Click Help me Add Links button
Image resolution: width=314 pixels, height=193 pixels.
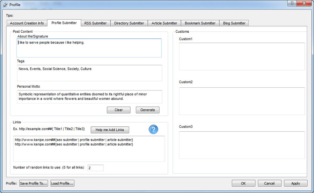(110, 130)
